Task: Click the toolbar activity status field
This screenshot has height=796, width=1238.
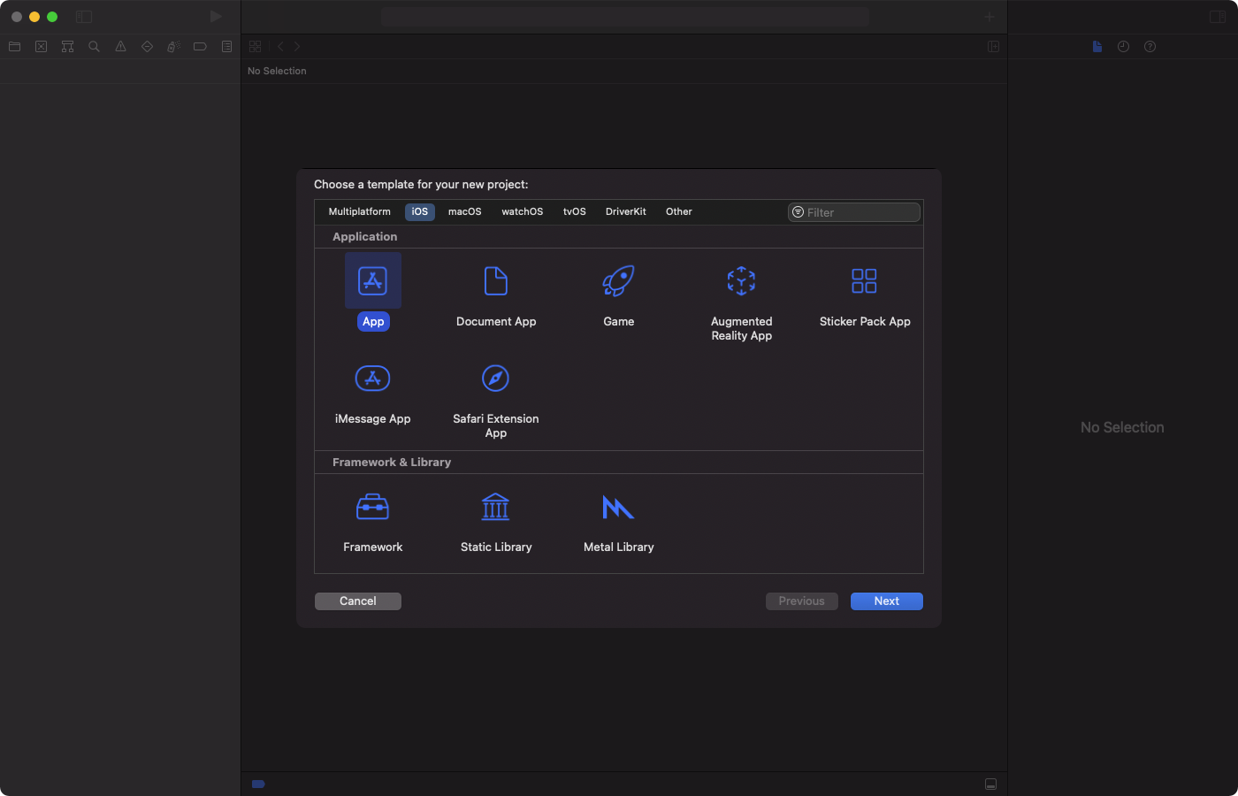Action: [625, 17]
